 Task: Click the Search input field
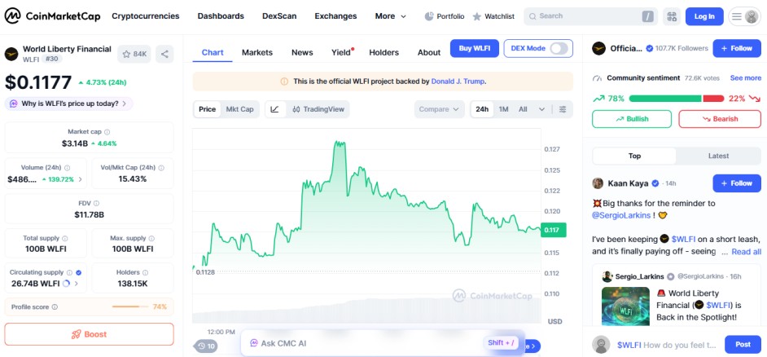click(591, 16)
